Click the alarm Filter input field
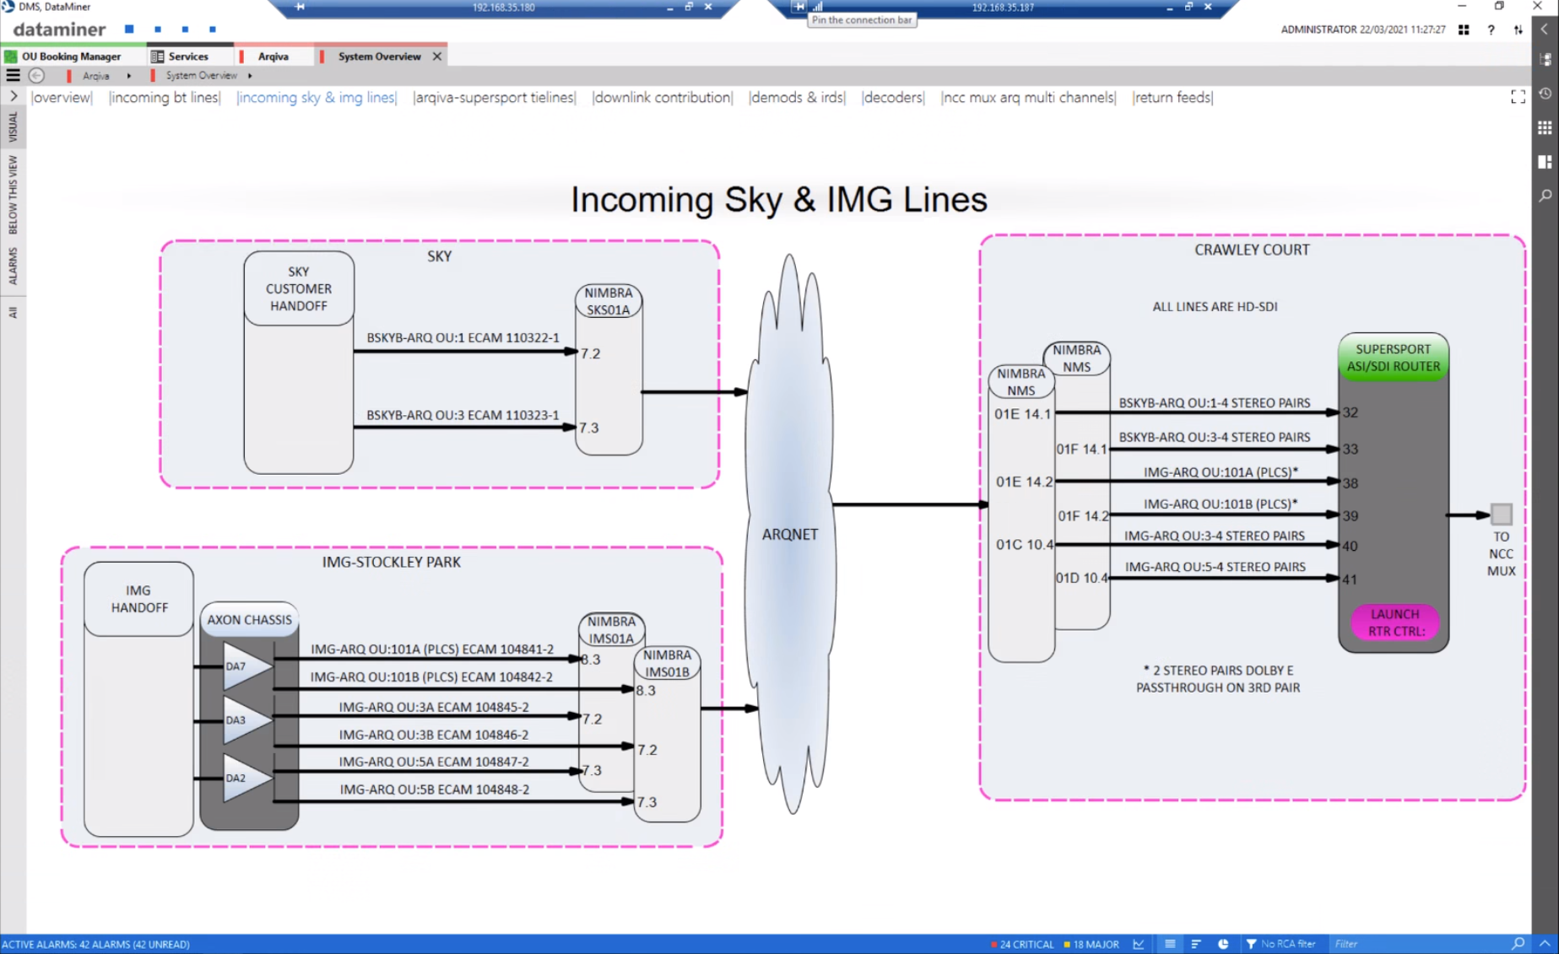The width and height of the screenshot is (1559, 954). click(x=1418, y=944)
